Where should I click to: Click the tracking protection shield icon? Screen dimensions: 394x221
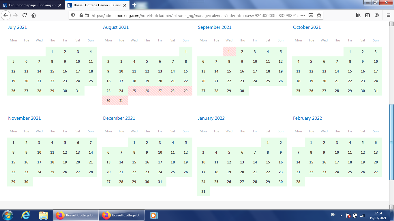[73, 15]
